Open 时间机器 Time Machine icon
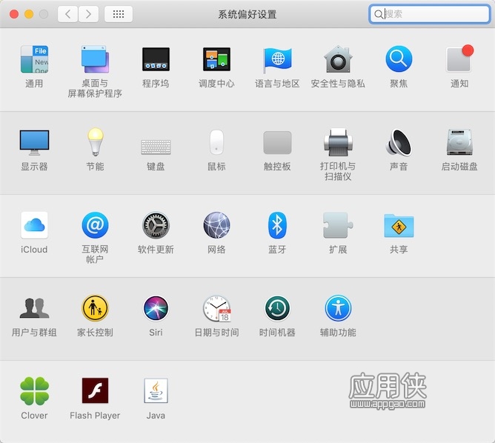The height and width of the screenshot is (443, 495). coord(277,308)
